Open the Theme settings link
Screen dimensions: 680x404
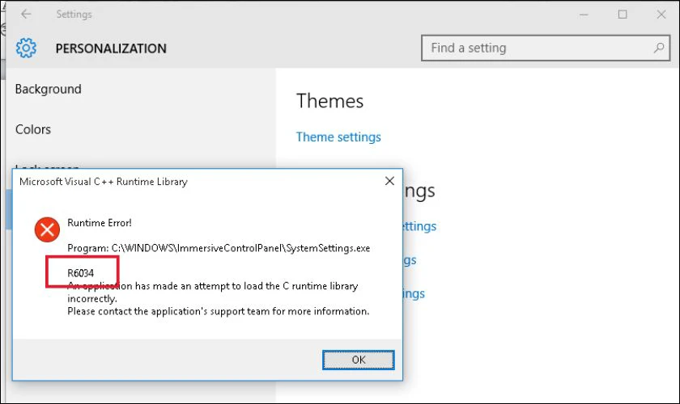(x=338, y=137)
